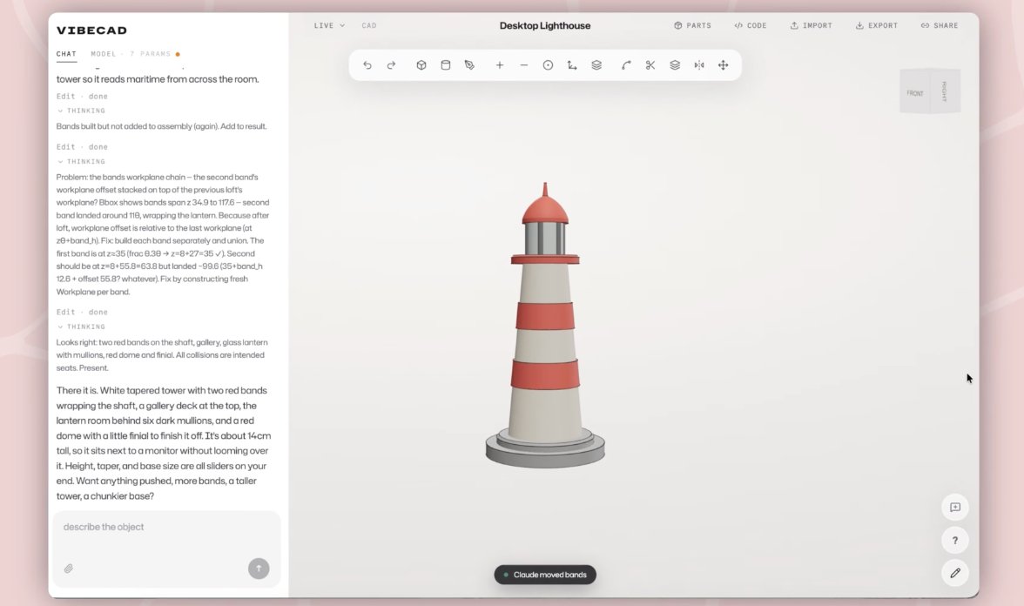Image resolution: width=1024 pixels, height=606 pixels.
Task: Click the VIBECAD logo
Action: tap(92, 30)
